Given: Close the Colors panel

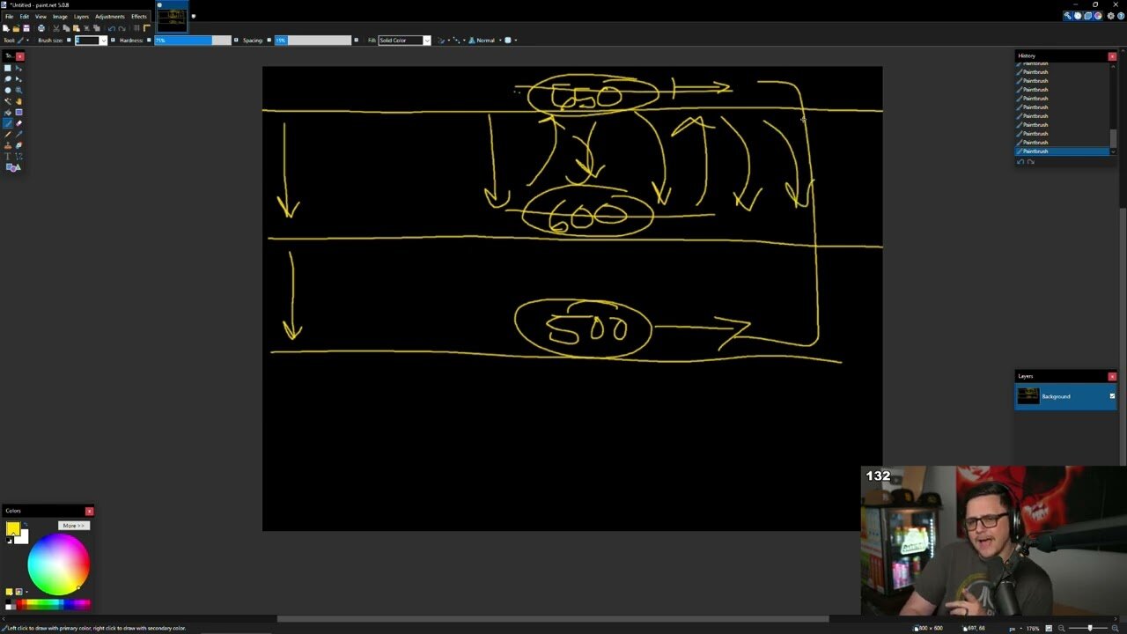Looking at the screenshot, I should click(89, 511).
